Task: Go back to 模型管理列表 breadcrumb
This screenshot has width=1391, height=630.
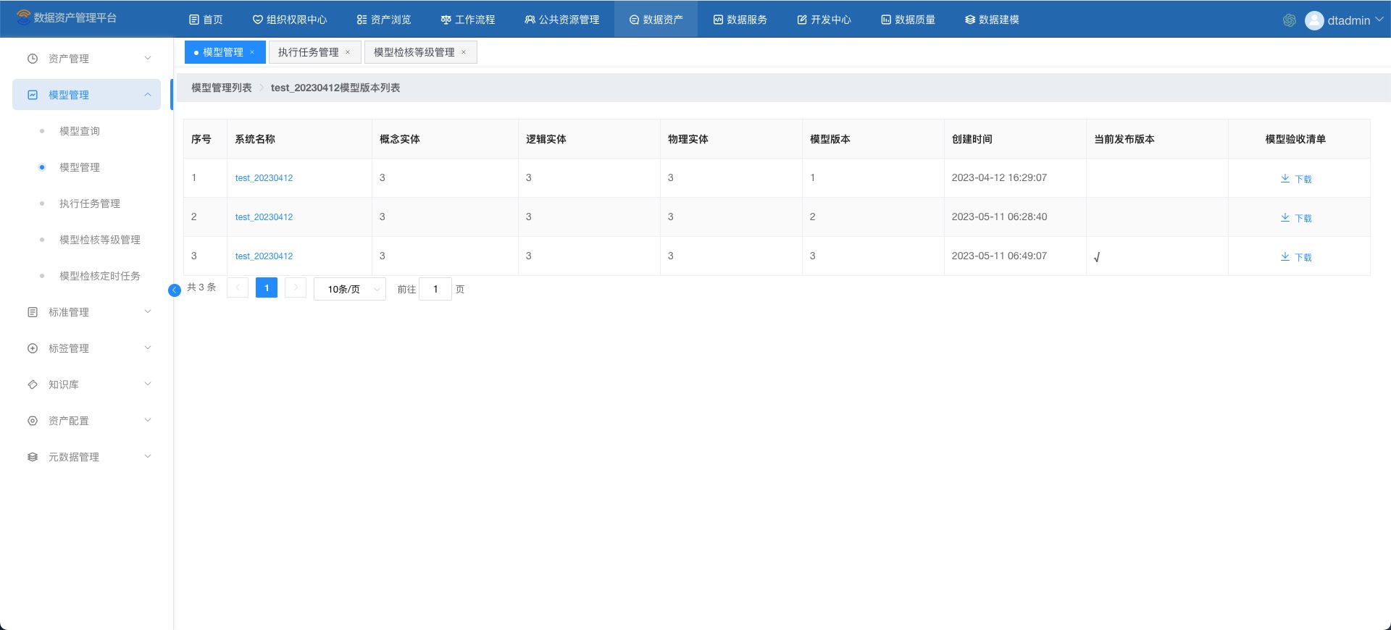Action: point(222,88)
